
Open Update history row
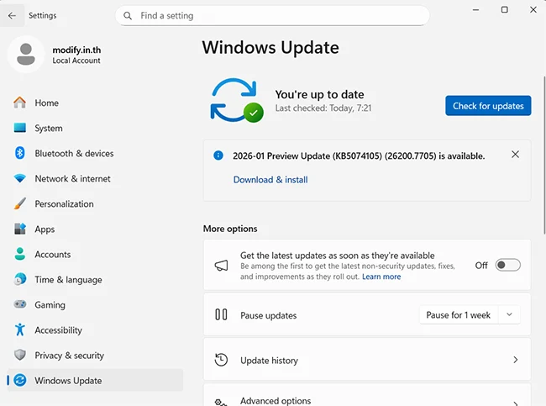pos(367,360)
